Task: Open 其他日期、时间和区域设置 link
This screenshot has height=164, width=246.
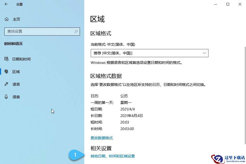Action: [x=113, y=156]
